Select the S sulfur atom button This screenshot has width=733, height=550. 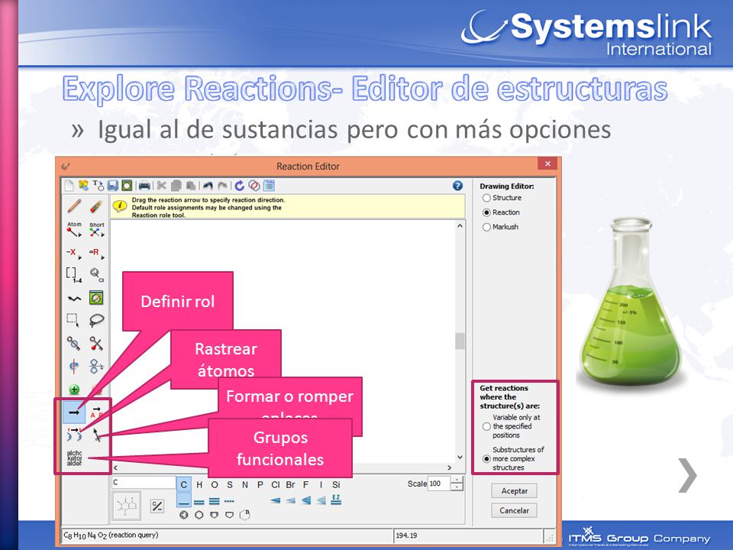click(x=230, y=485)
